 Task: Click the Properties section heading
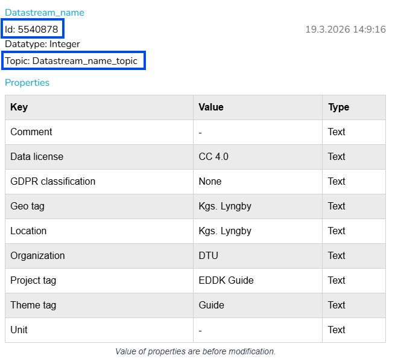27,83
